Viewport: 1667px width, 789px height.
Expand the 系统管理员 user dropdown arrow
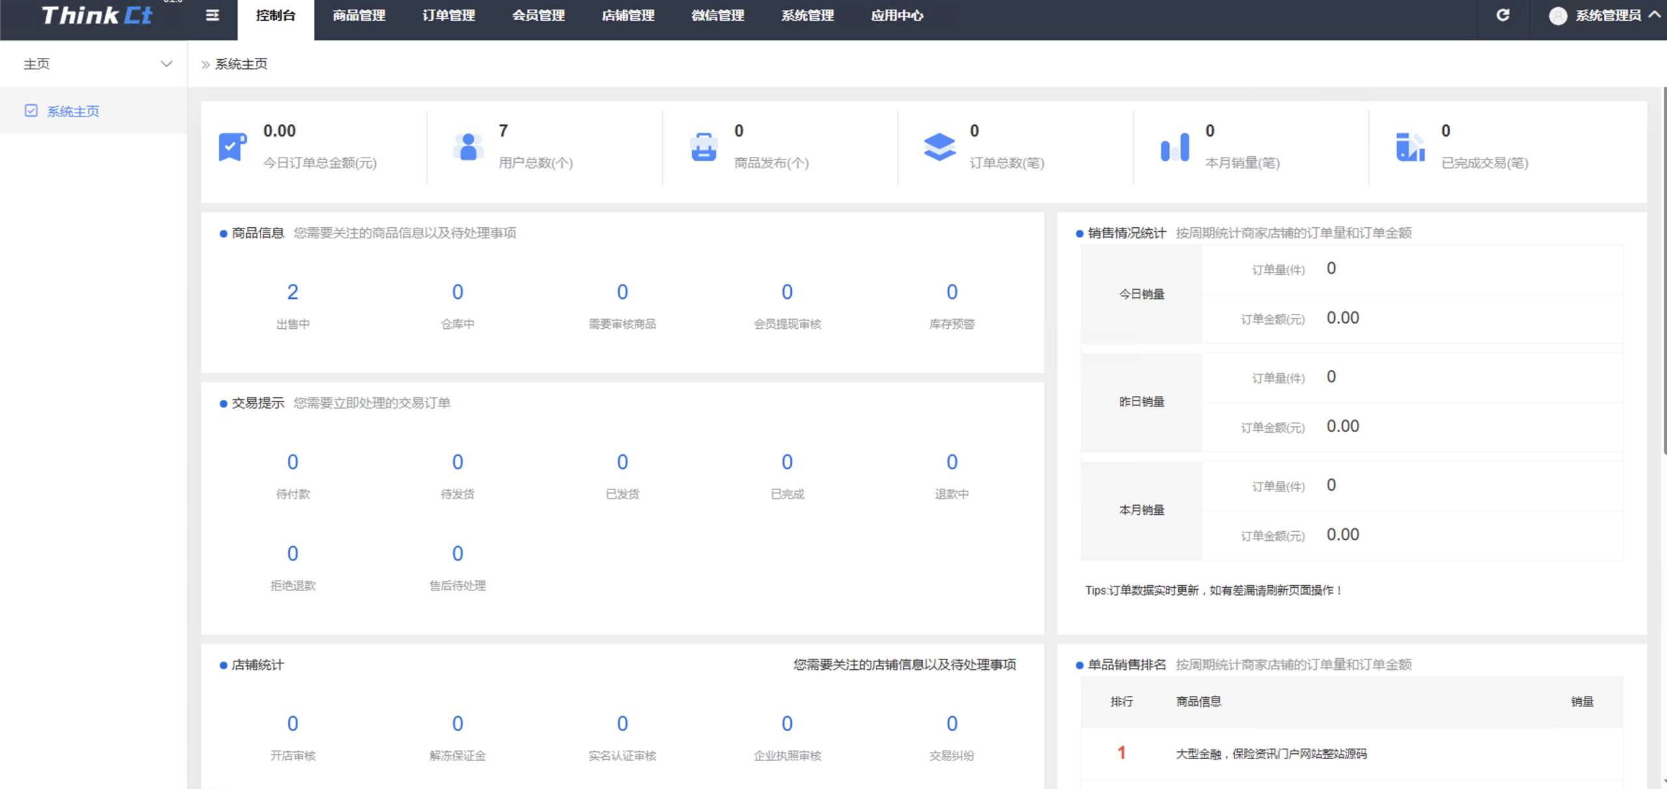(x=1654, y=14)
